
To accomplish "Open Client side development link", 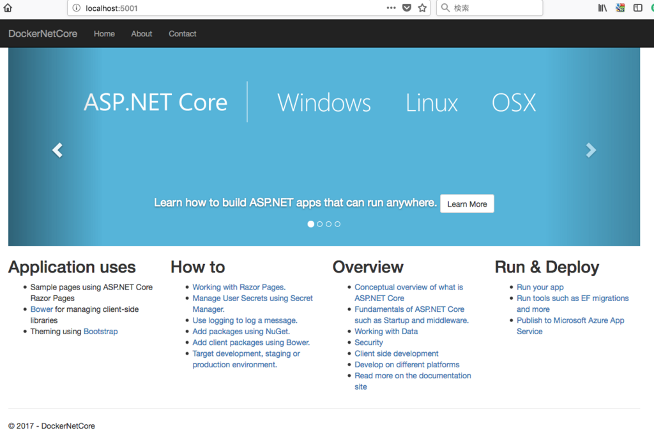I will pos(396,354).
